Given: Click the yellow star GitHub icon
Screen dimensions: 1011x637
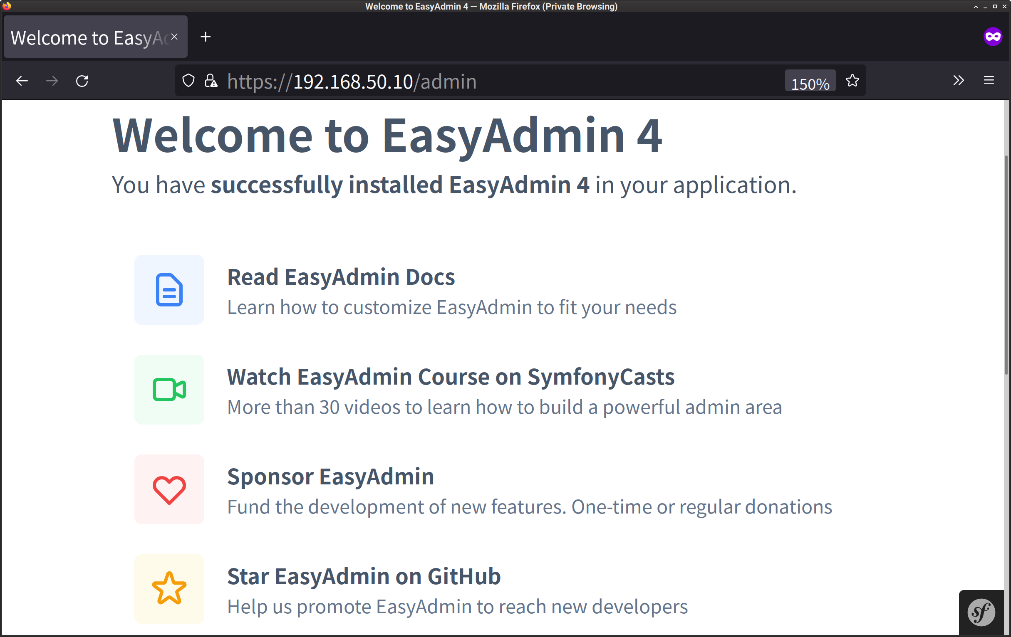Looking at the screenshot, I should pos(169,589).
